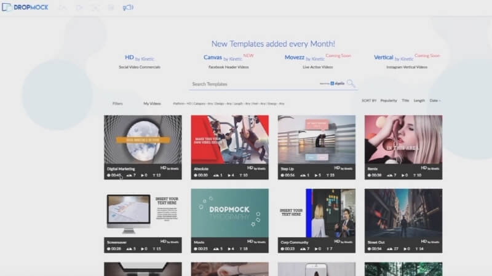492x276 pixels.
Task: Click text count icon on Street Out card
Action: coord(416,249)
